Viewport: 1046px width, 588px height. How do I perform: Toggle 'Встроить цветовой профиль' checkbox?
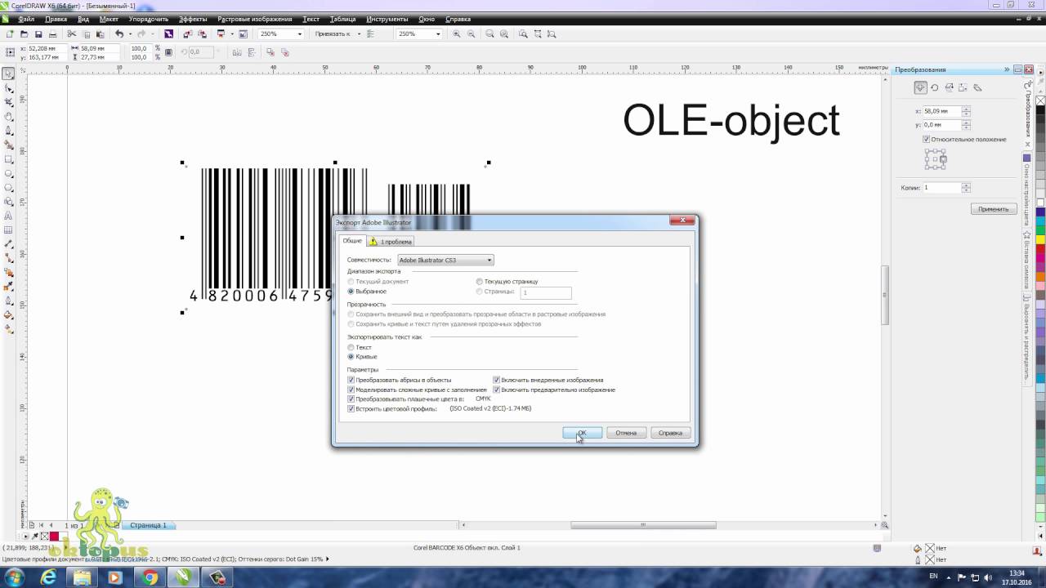(351, 408)
